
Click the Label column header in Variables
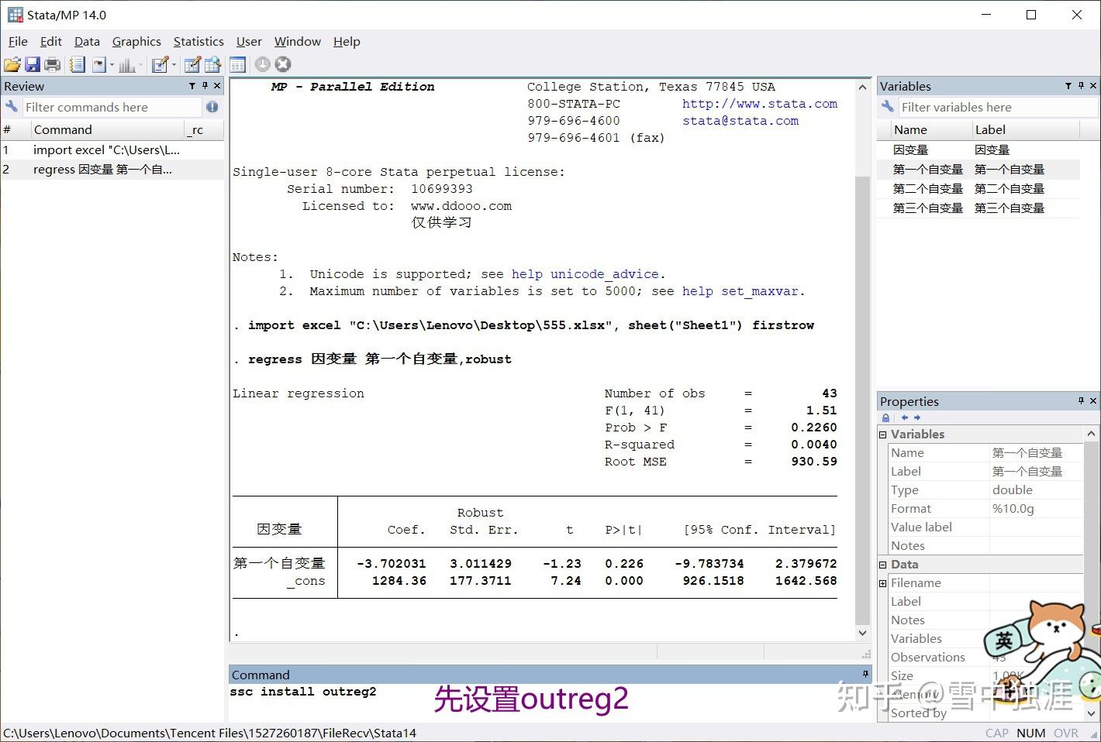(1025, 129)
